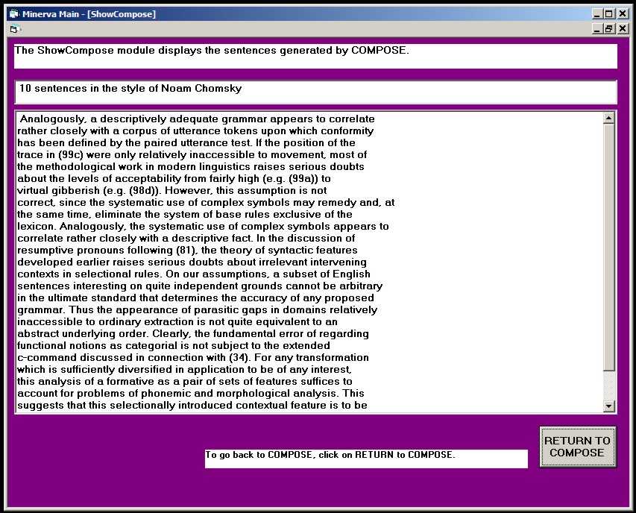The height and width of the screenshot is (513, 636).
Task: Click the Noam Chomsky style header field
Action: pyautogui.click(x=317, y=91)
